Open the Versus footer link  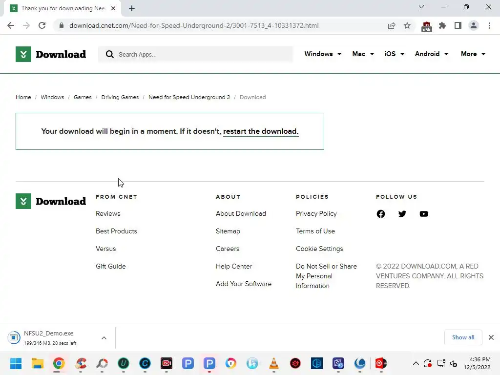pyautogui.click(x=106, y=249)
